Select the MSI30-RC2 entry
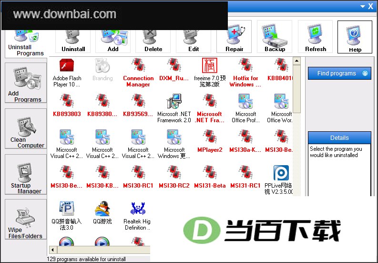 tap(174, 177)
